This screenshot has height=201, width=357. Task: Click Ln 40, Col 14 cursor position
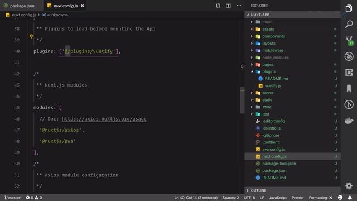(x=196, y=198)
